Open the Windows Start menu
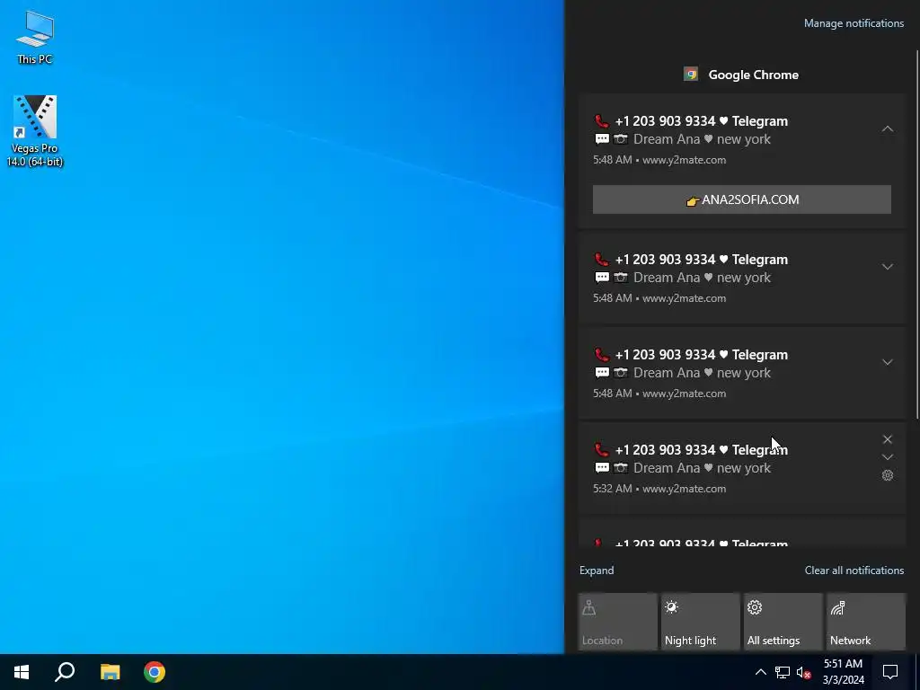The image size is (920, 690). tap(22, 672)
